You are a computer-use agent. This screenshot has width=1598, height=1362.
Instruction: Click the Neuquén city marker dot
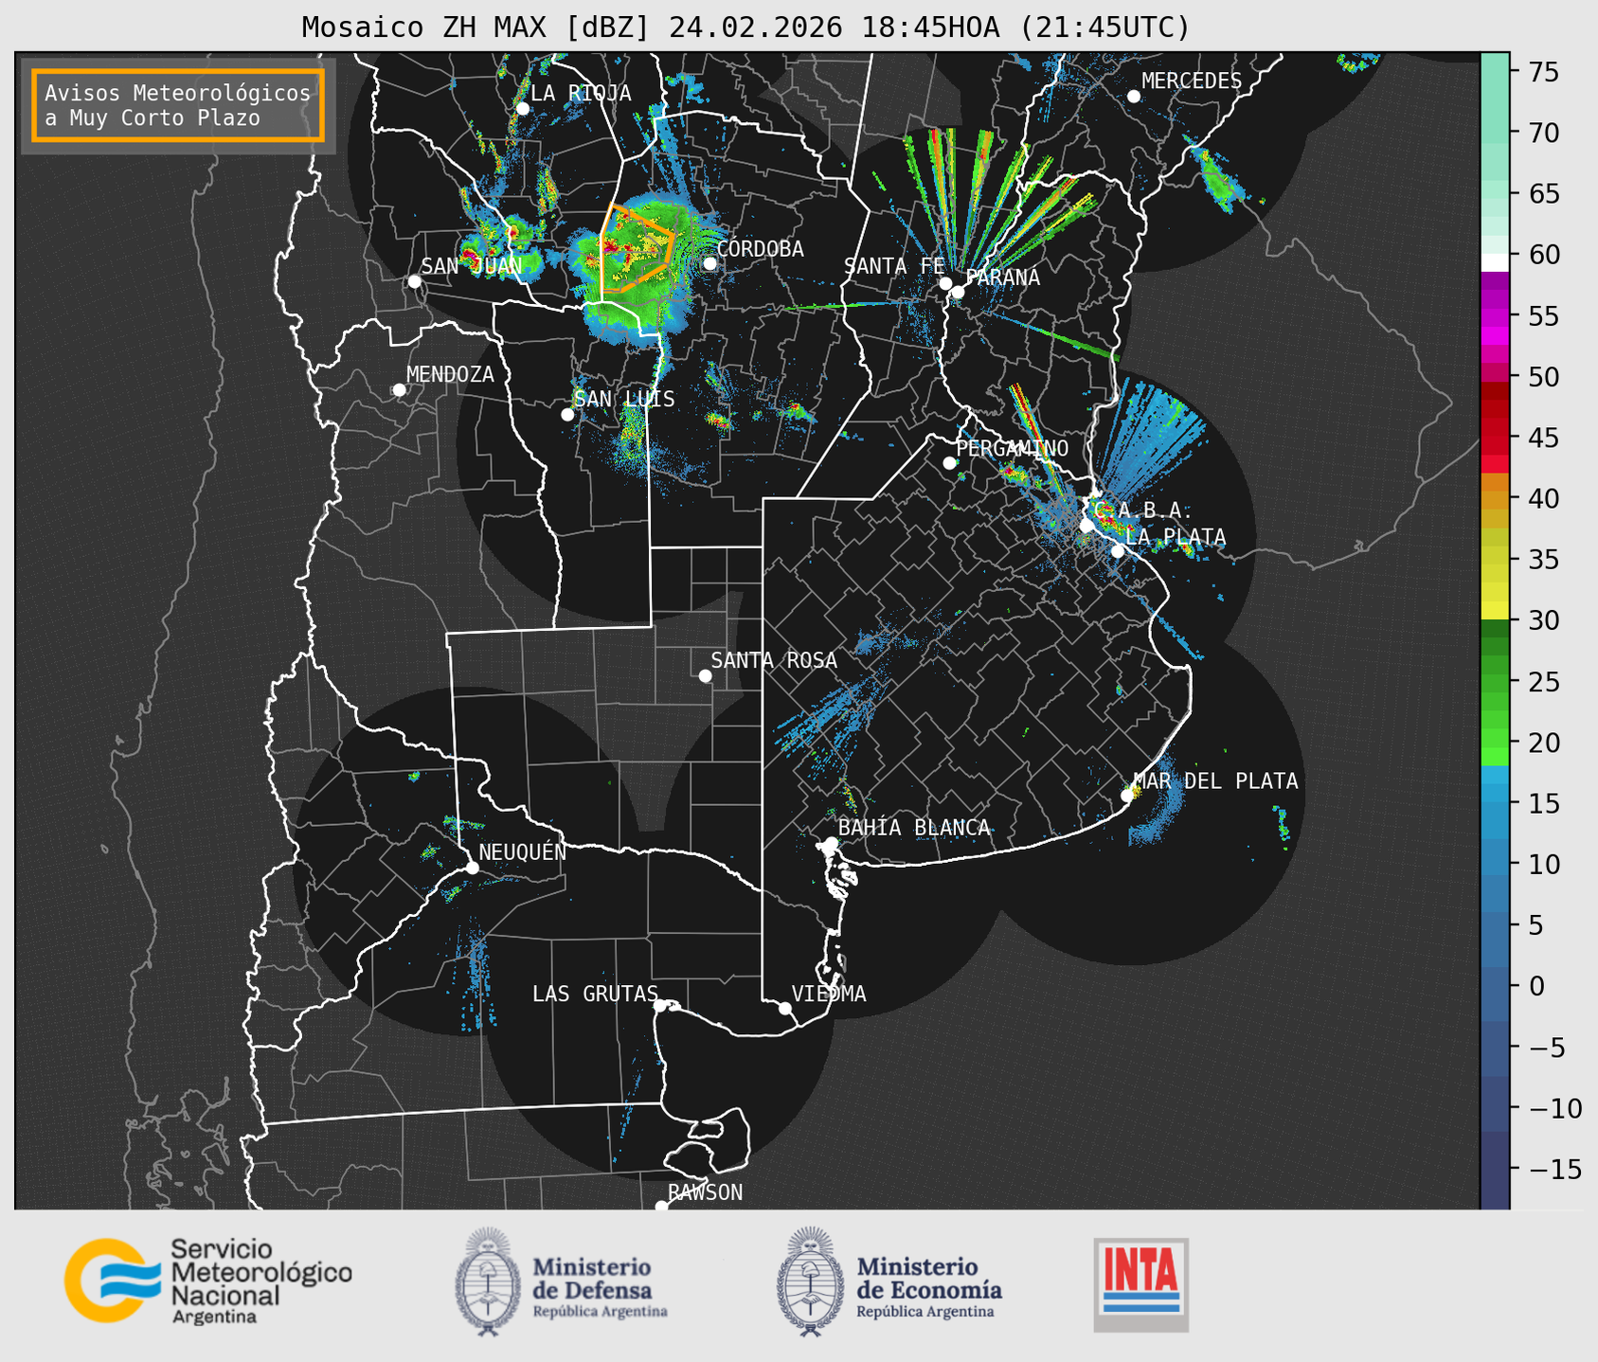472,868
